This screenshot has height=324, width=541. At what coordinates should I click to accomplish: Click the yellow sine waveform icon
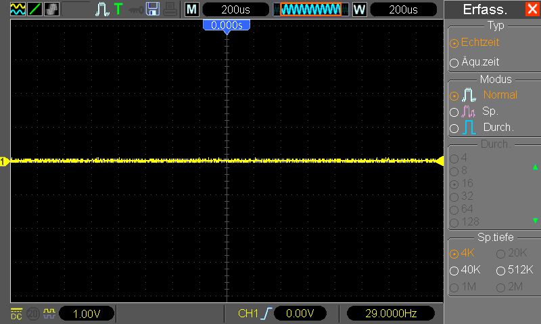point(18,9)
